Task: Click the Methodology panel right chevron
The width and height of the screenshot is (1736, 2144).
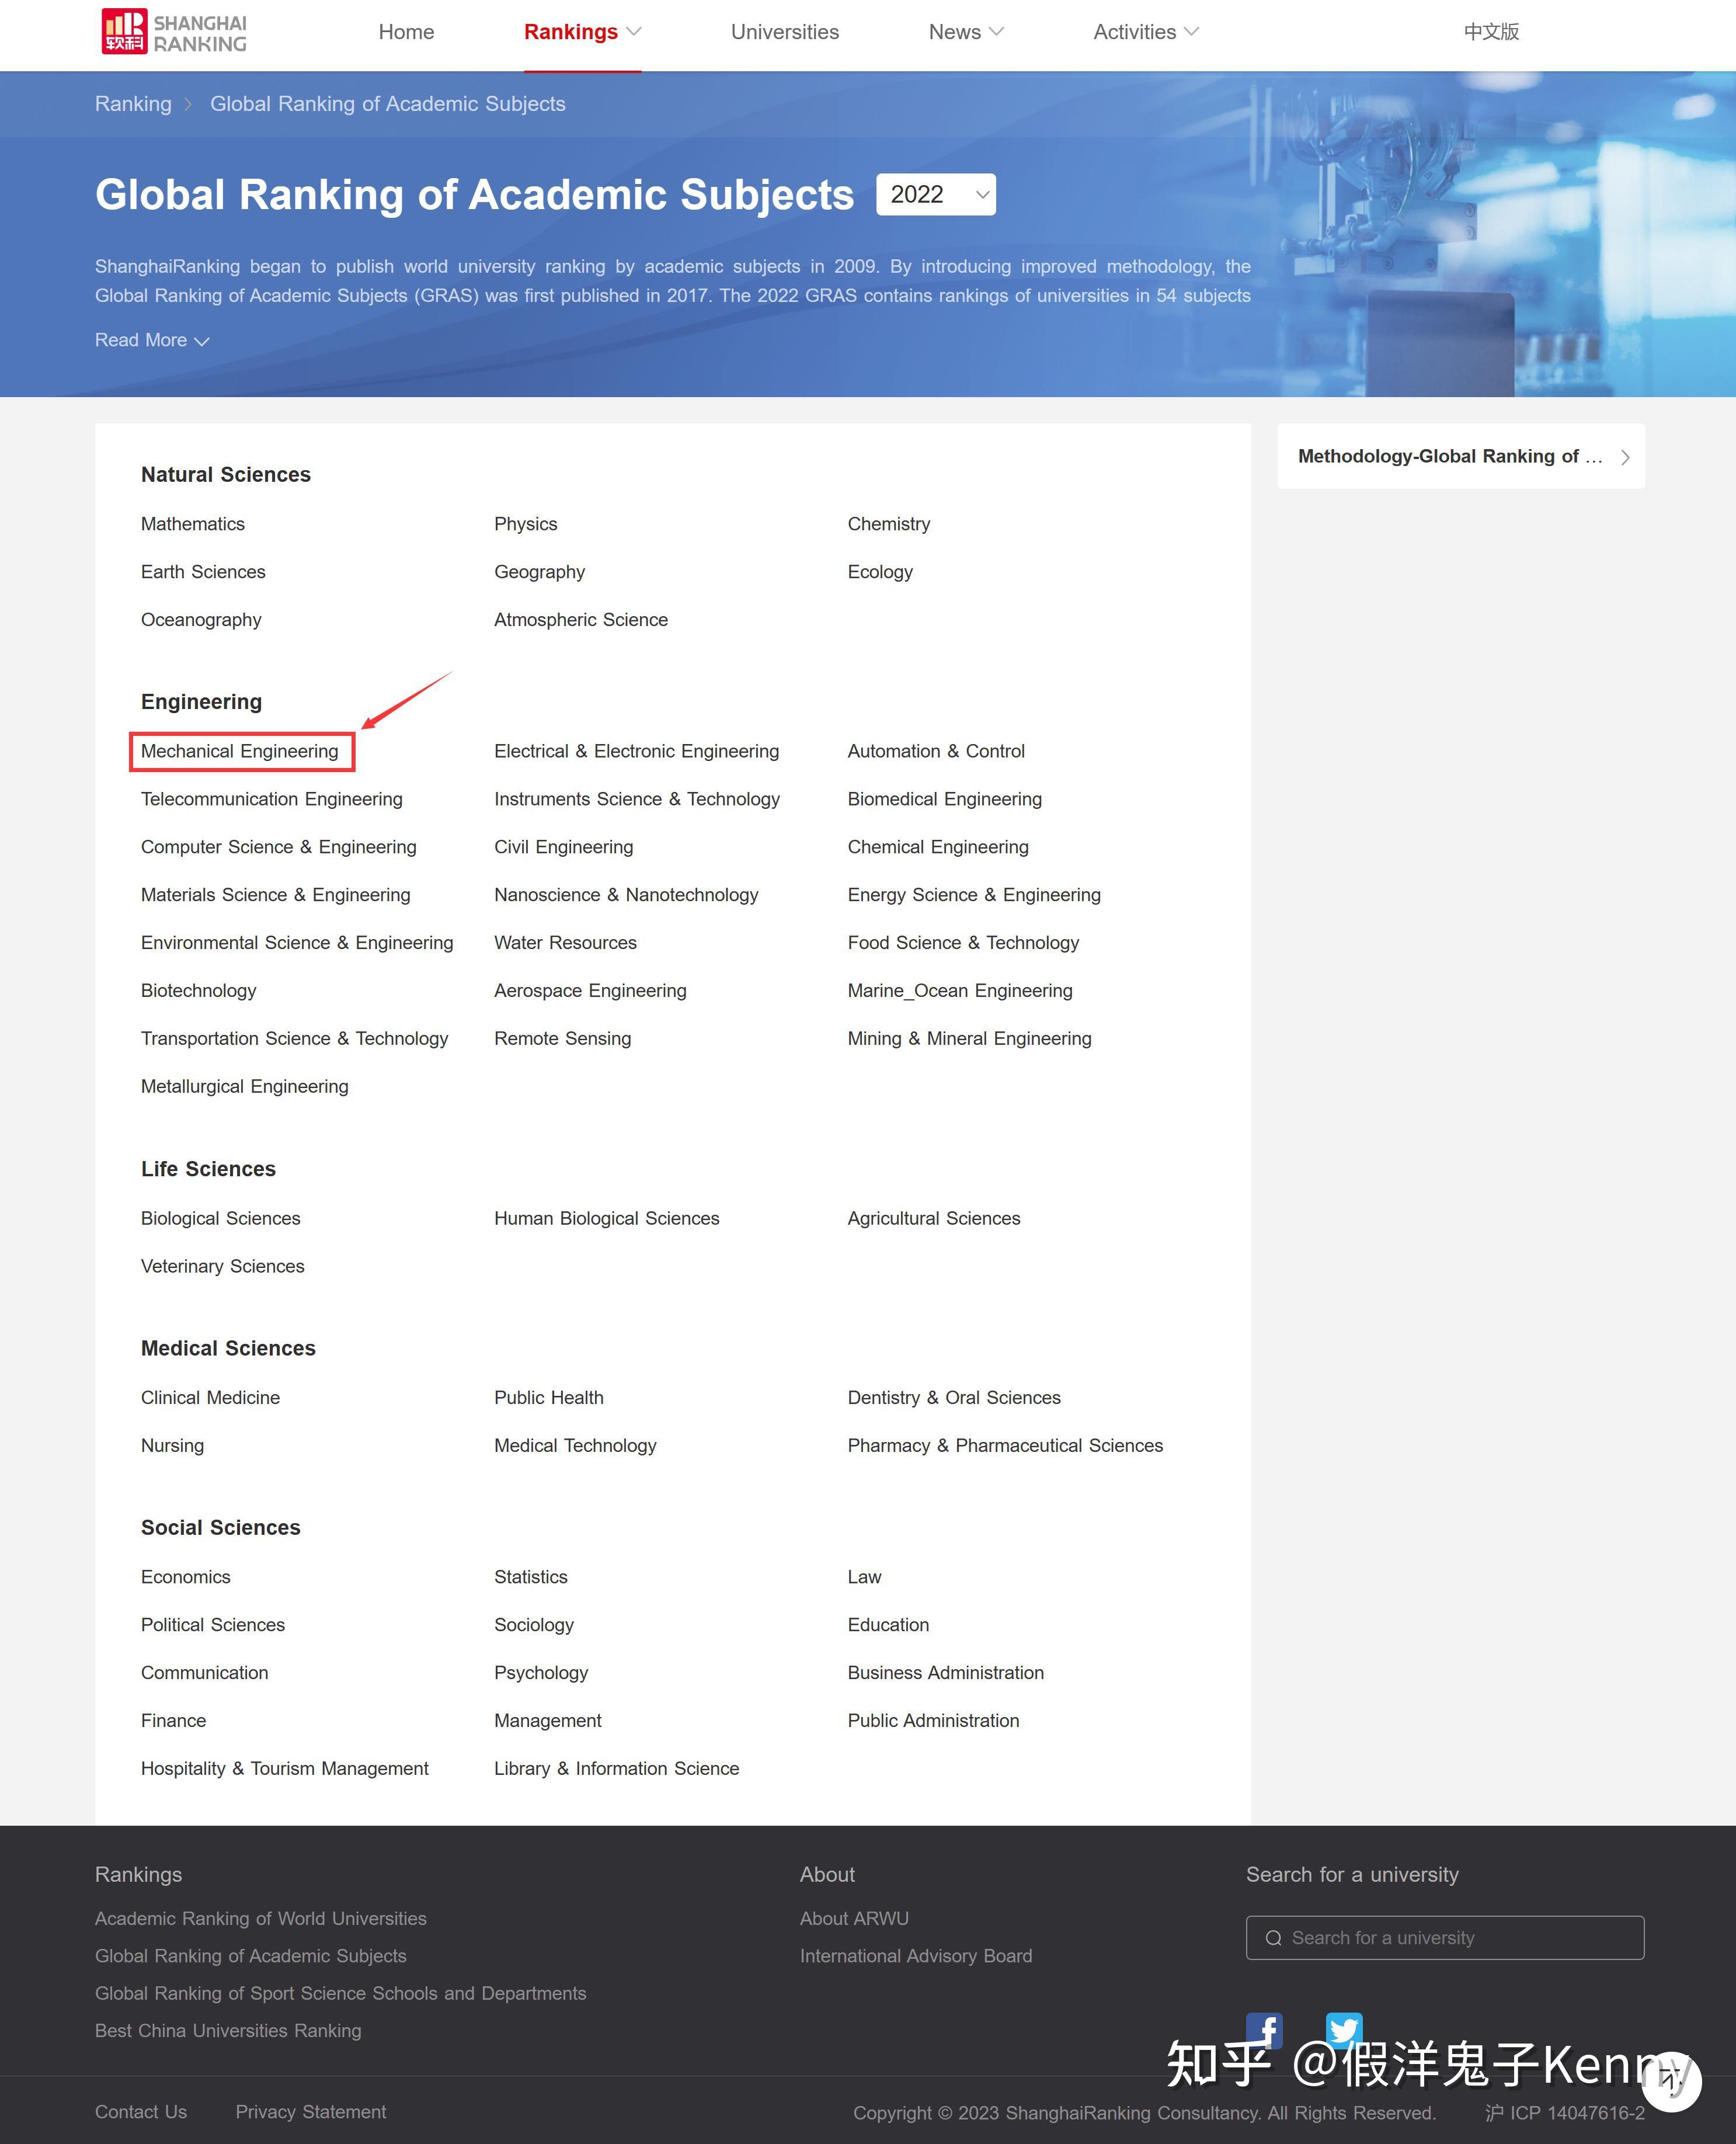Action: 1625,457
